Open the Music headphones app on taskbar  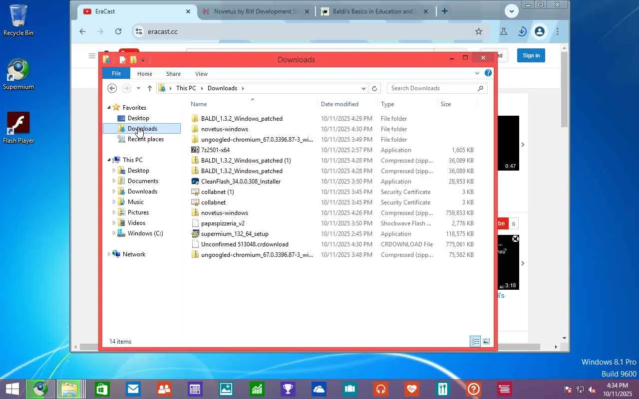click(x=380, y=389)
